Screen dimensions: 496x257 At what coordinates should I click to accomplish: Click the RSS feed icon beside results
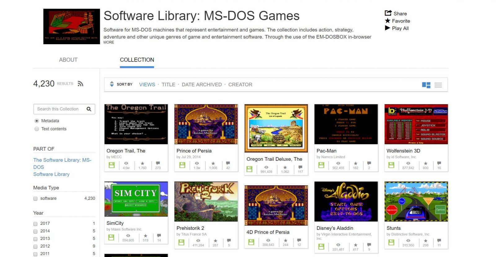pyautogui.click(x=81, y=84)
